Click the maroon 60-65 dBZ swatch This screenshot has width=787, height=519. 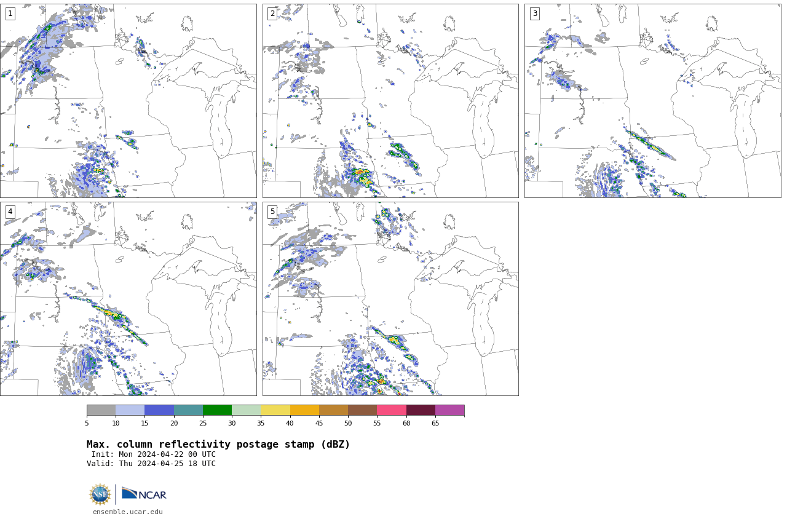(x=421, y=410)
